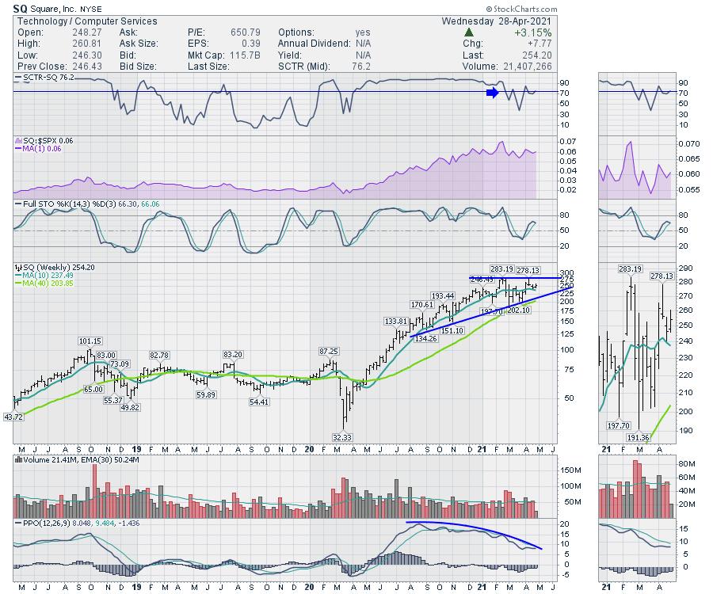
Task: Click the +3.15% percent change value
Action: (x=533, y=32)
